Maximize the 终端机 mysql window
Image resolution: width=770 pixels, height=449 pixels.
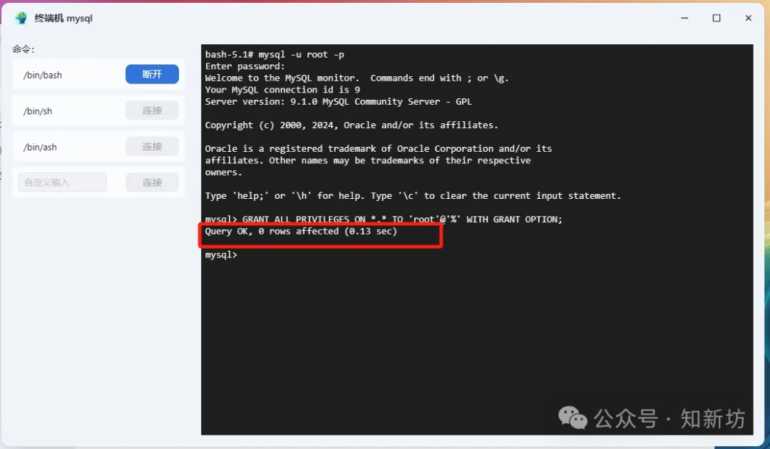pos(717,18)
